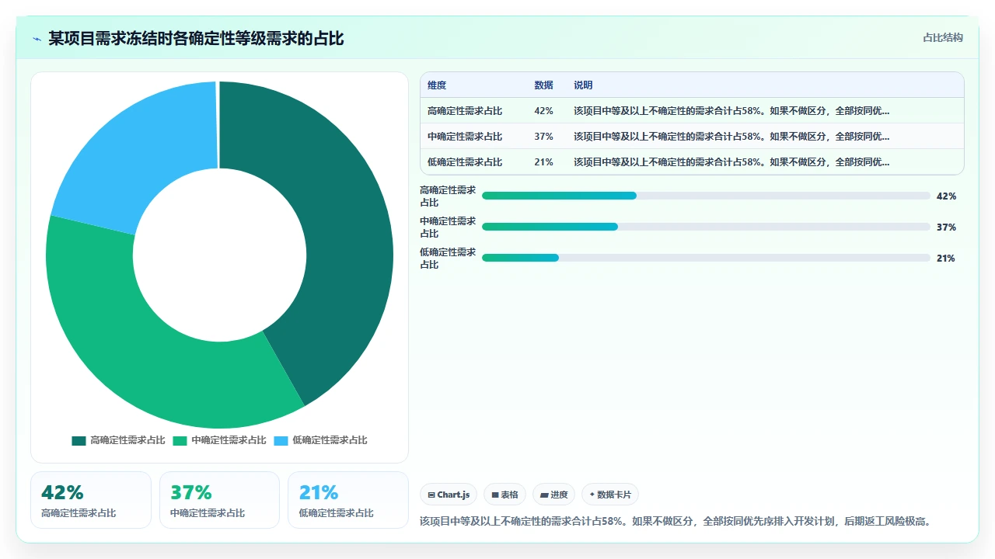Select the 中确定性需求占比 table row cell
The width and height of the screenshot is (995, 559).
click(465, 137)
